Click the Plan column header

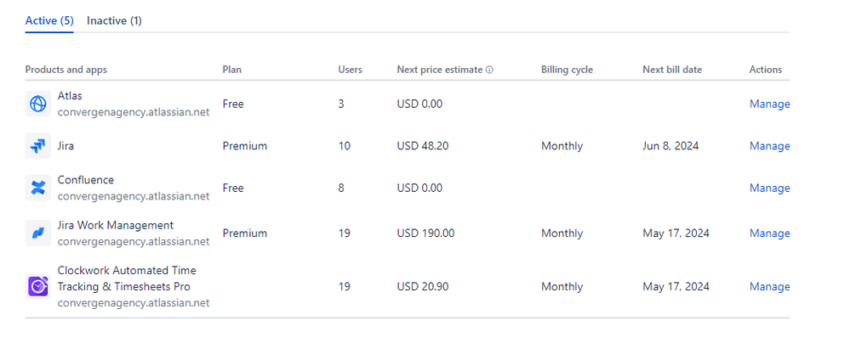231,70
